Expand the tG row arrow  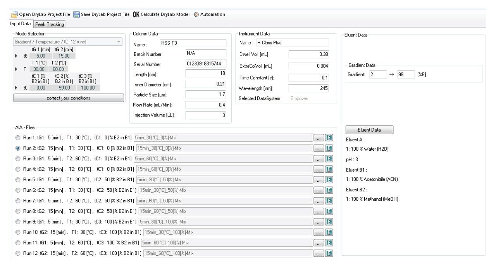(16, 56)
